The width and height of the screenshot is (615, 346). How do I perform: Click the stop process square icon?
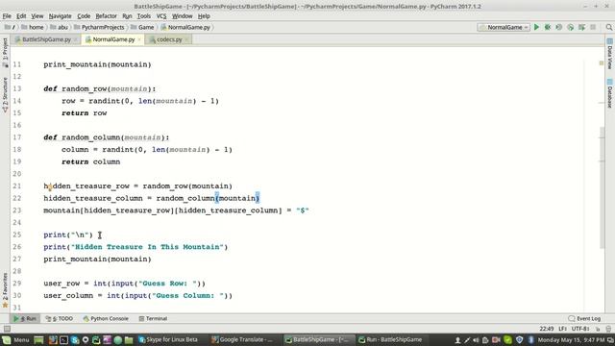(593, 27)
